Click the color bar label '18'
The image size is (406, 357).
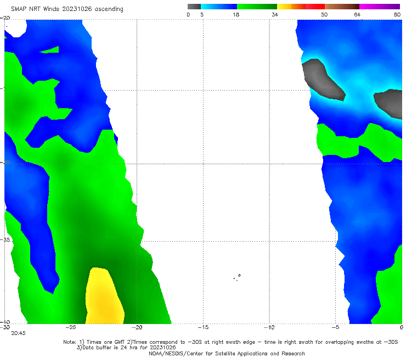coord(236,14)
